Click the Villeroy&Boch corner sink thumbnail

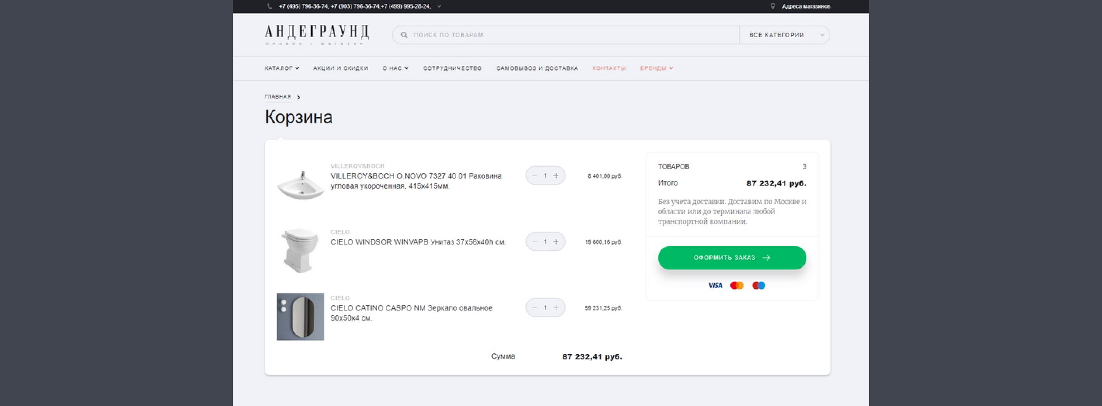(x=300, y=185)
